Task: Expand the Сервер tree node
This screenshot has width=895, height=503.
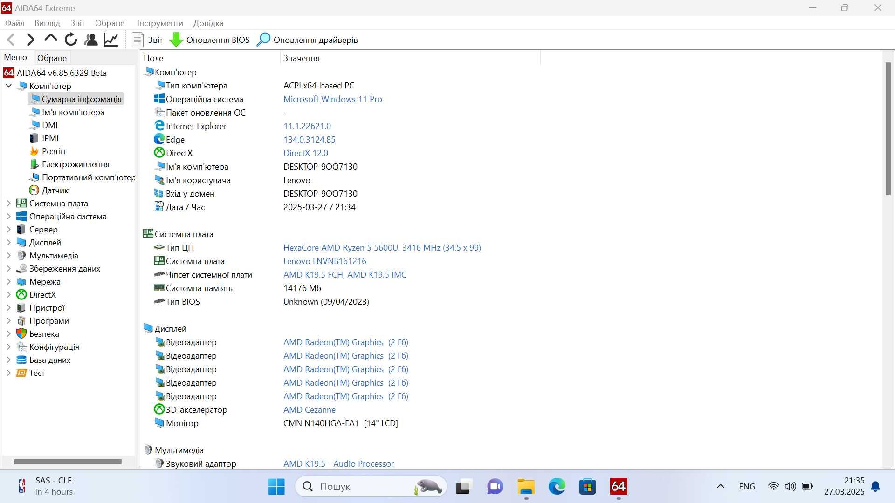Action: point(8,229)
